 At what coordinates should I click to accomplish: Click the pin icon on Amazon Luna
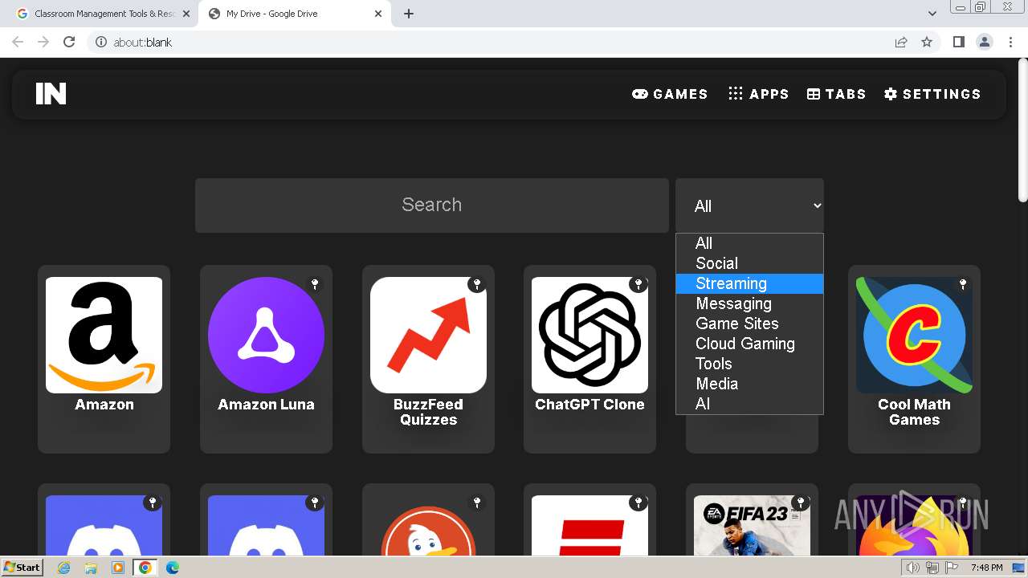tap(315, 284)
